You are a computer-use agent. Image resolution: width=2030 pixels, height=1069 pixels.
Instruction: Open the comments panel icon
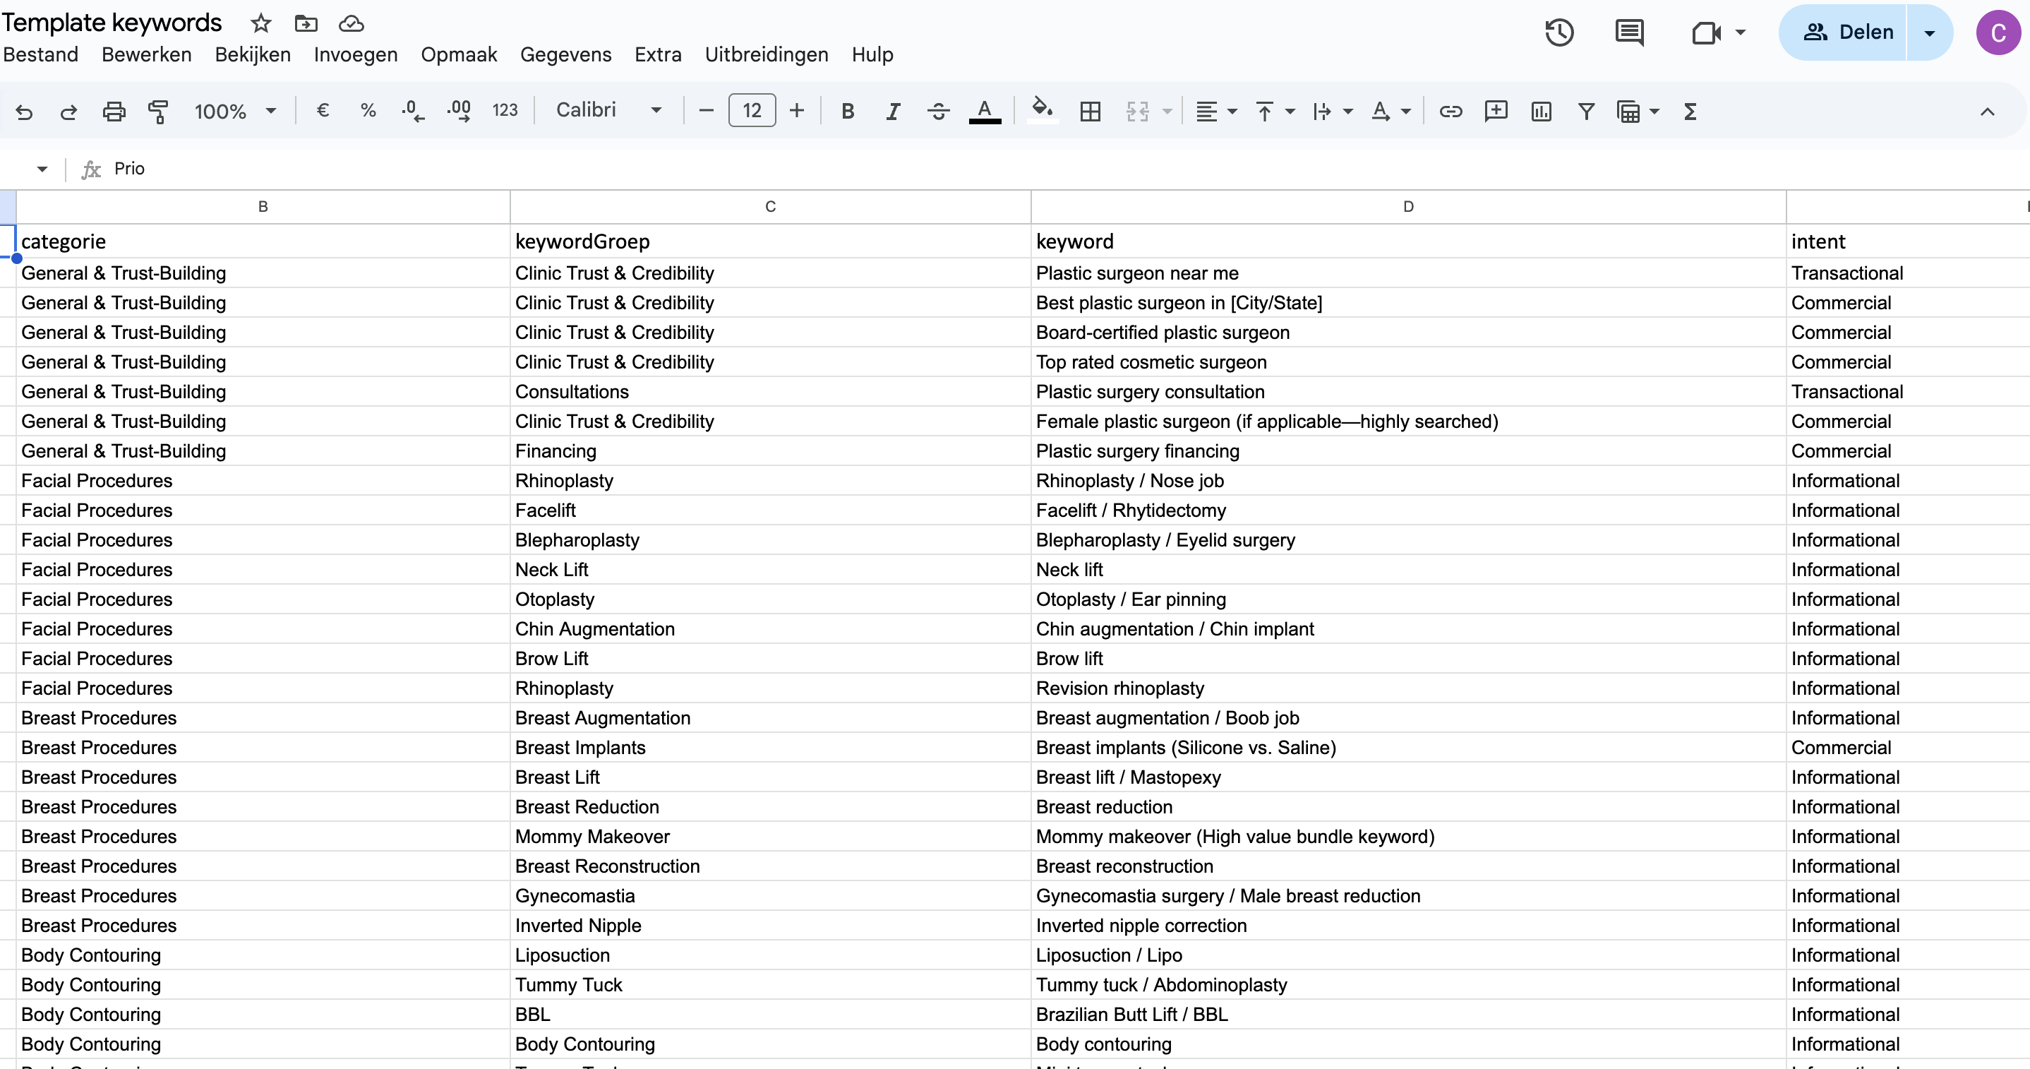[1629, 32]
